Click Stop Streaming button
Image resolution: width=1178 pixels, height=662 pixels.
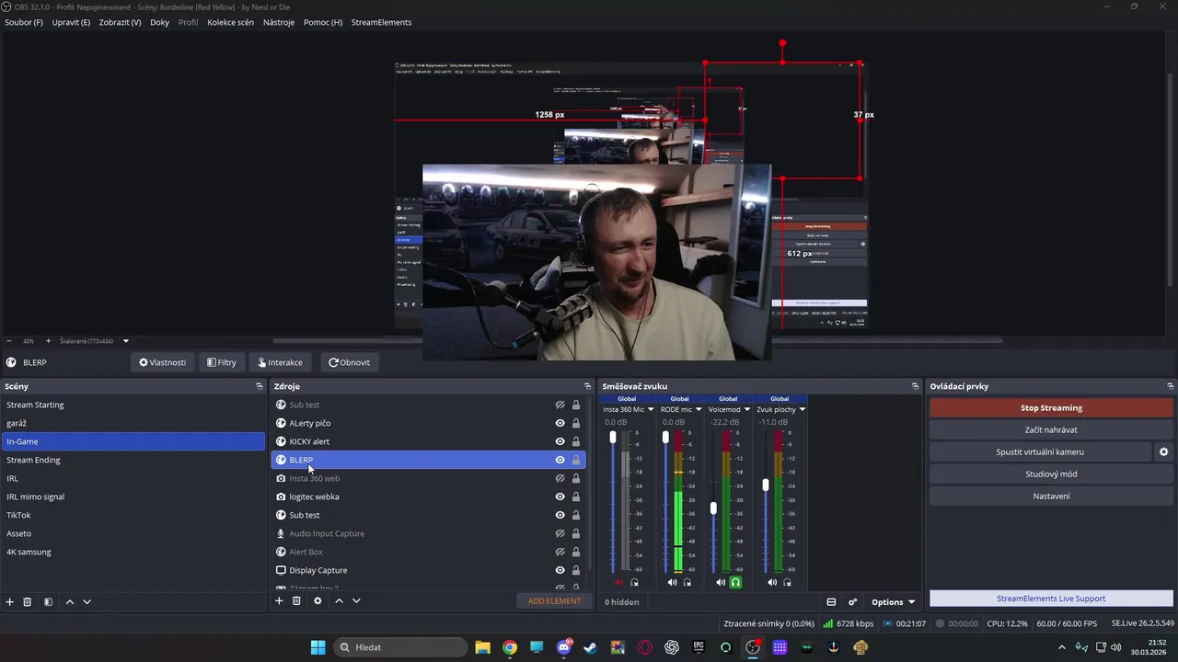pos(1051,407)
